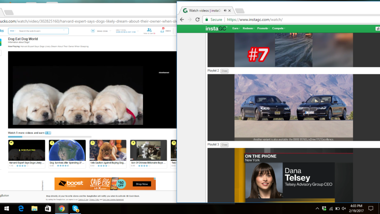Screen dimensions: 380x214
Task: Click the Refer & Earn icon
Action: (x=149, y=31)
